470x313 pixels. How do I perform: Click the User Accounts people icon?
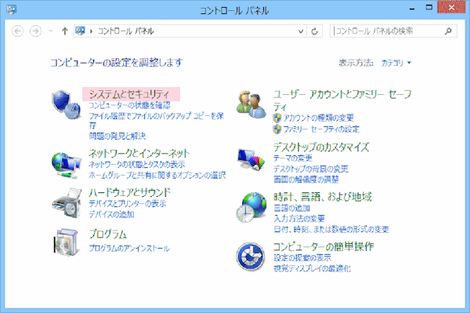(251, 104)
